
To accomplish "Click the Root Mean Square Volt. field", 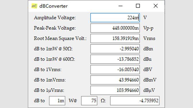I will (115, 39).
